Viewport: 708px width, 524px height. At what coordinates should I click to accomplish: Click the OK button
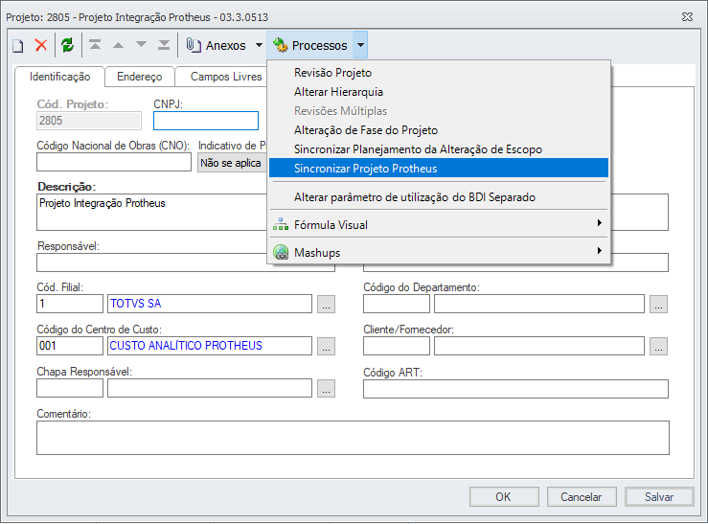(x=504, y=497)
